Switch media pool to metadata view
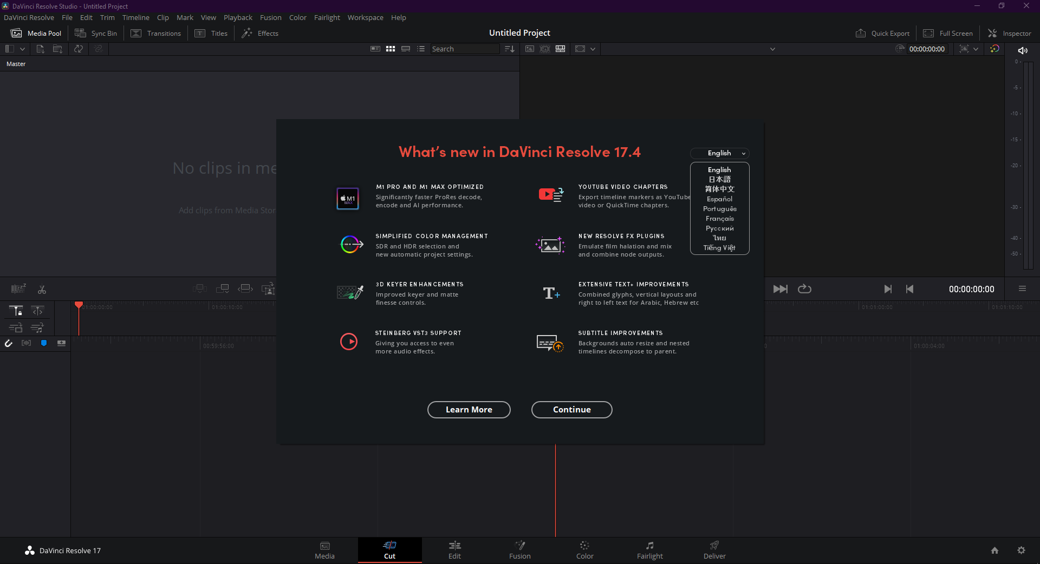 (375, 49)
